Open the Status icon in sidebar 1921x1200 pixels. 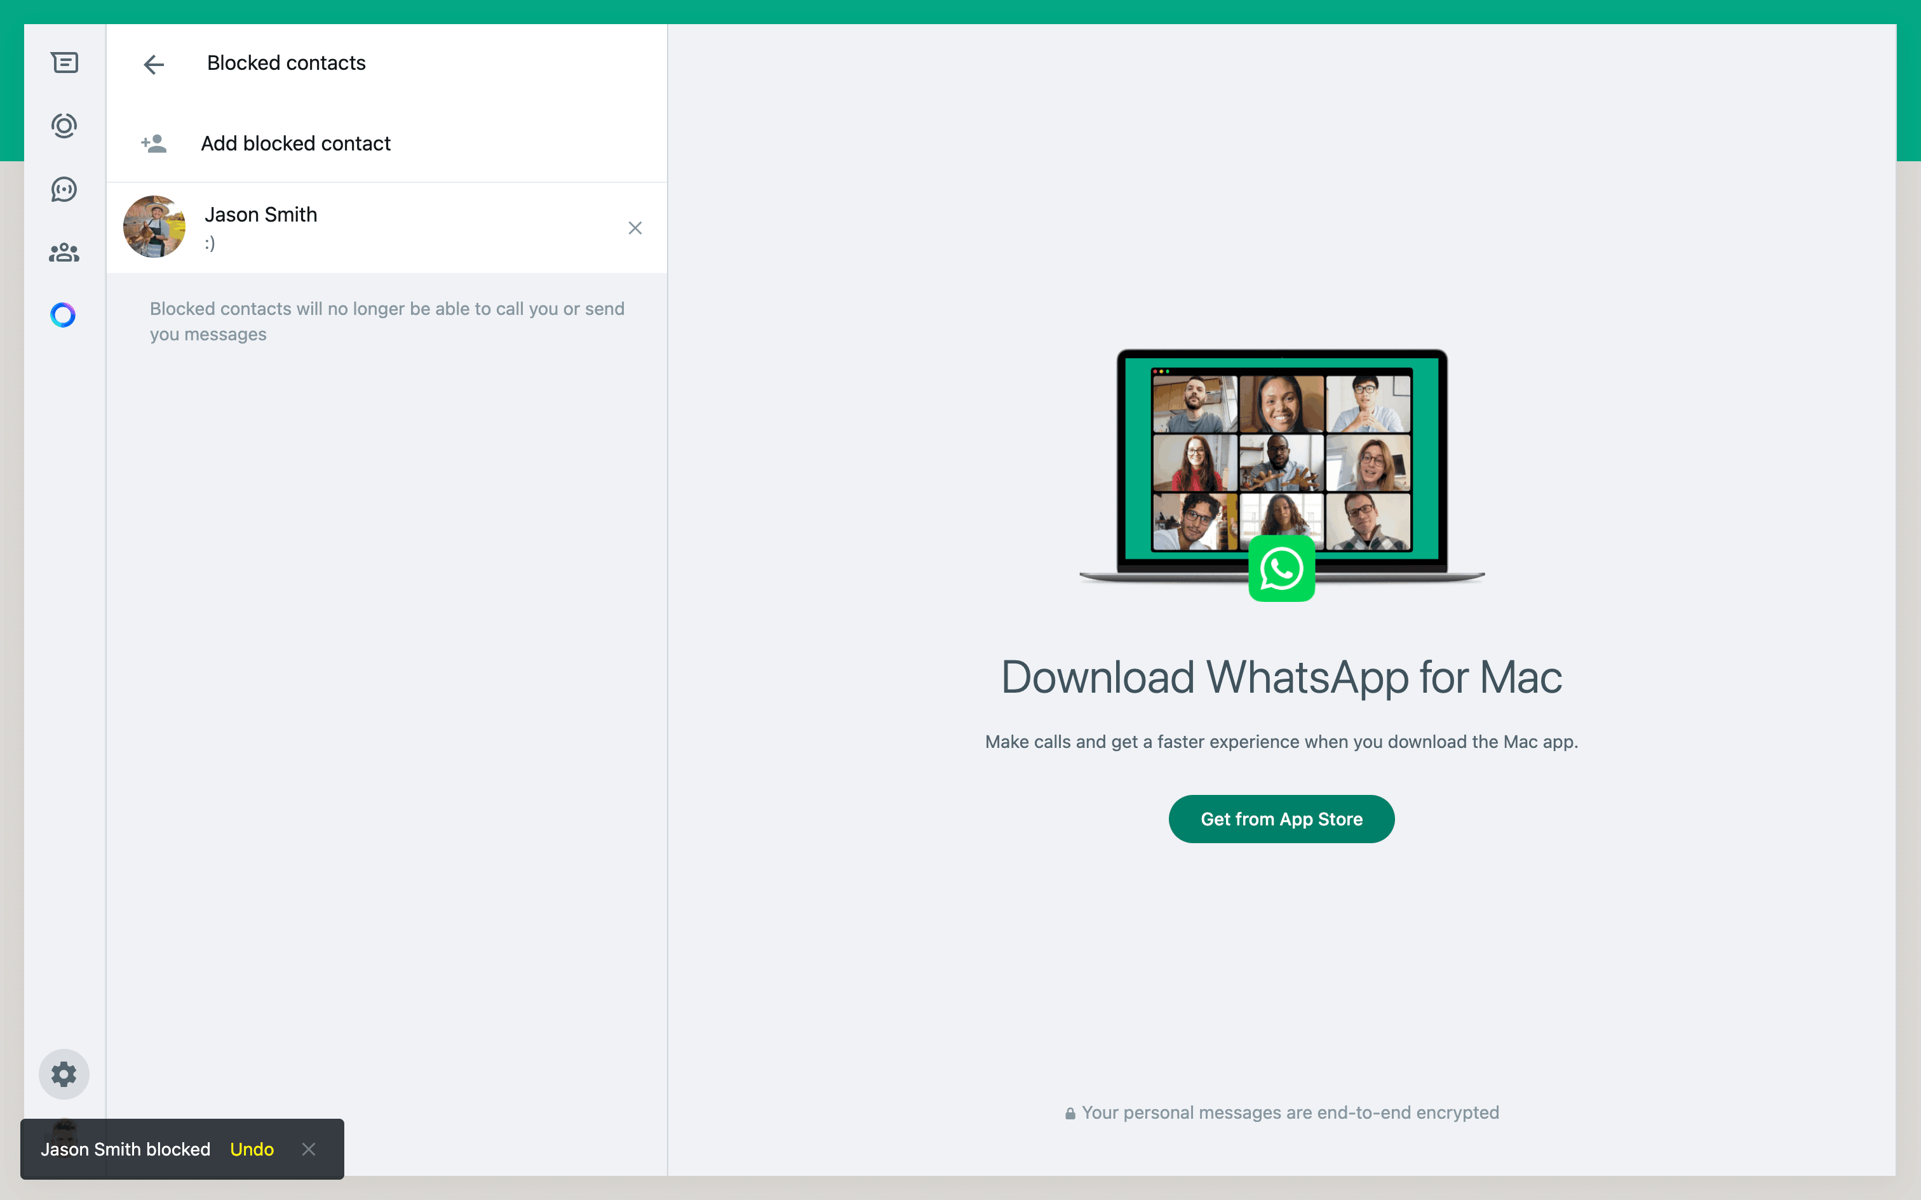64,126
